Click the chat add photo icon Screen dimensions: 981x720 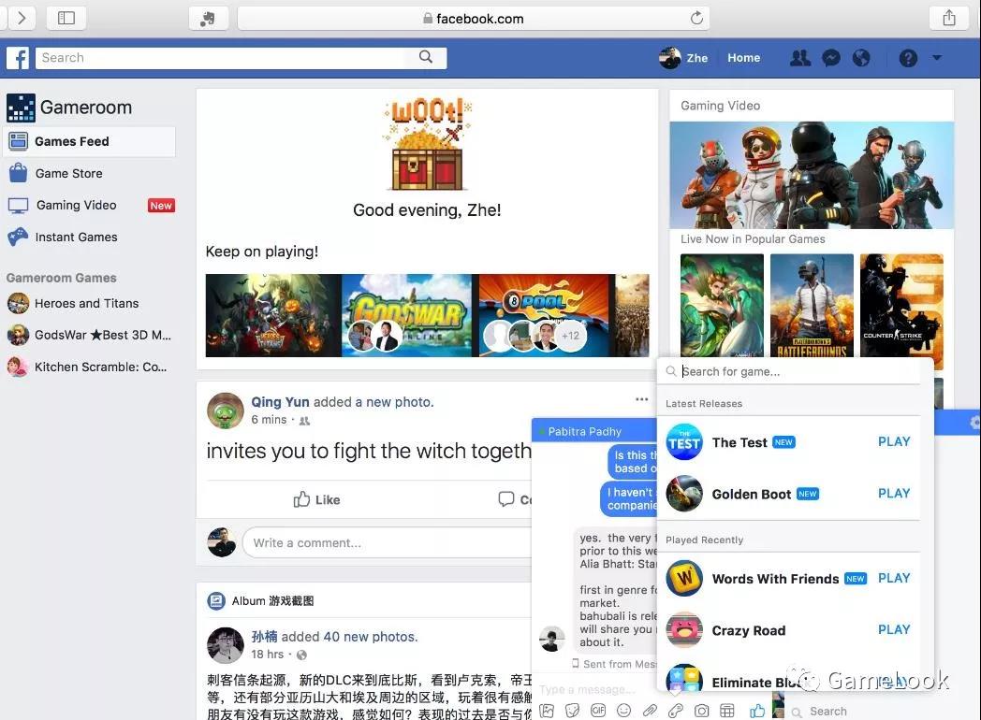547,711
